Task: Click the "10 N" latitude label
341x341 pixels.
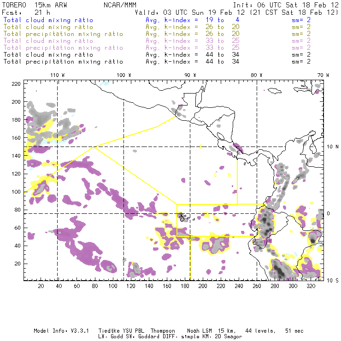Action: point(333,147)
